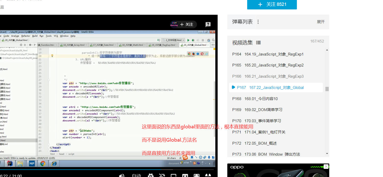Click the Sogou input S logo
This screenshot has width=383, height=177.
click(185, 157)
